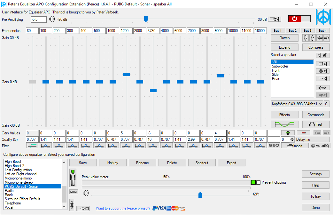Click the 69% volume slider handle
The image size is (333, 215).
200,195
